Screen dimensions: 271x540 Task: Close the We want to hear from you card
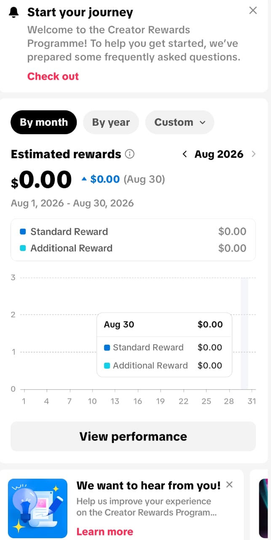tap(229, 485)
